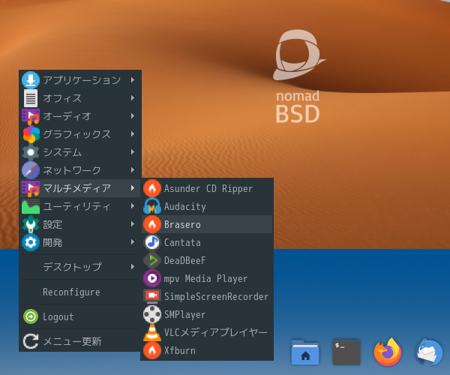Start mpv Media Player

pos(207,278)
